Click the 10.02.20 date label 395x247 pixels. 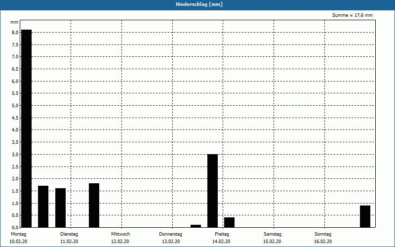pos(18,242)
